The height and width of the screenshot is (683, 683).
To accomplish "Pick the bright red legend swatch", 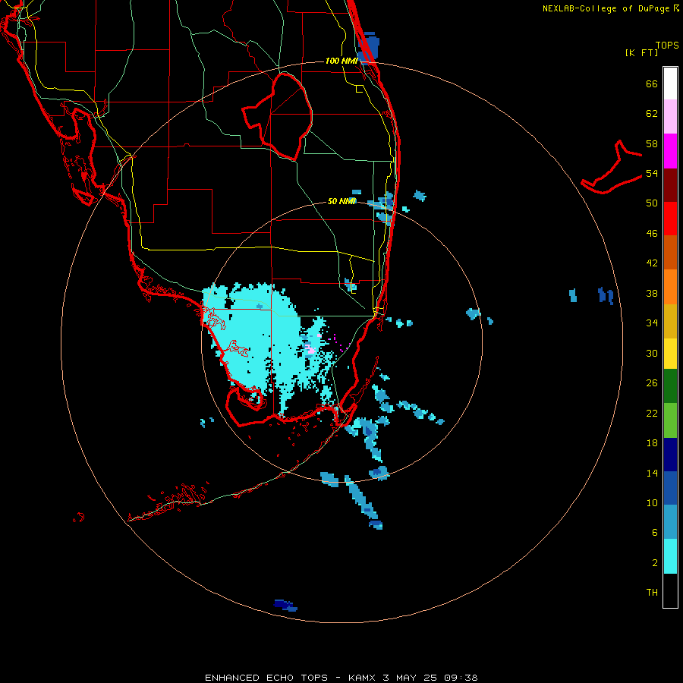I will (x=670, y=219).
